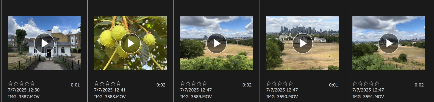Set IMG_3588.MOV rating to five stars
Viewport: 434px width, 102px height.
118,83
